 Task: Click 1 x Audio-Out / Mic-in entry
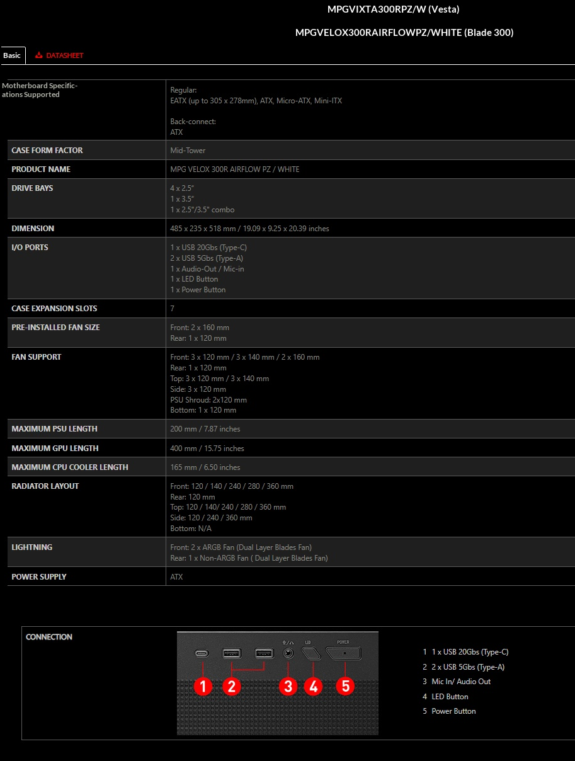pyautogui.click(x=207, y=269)
